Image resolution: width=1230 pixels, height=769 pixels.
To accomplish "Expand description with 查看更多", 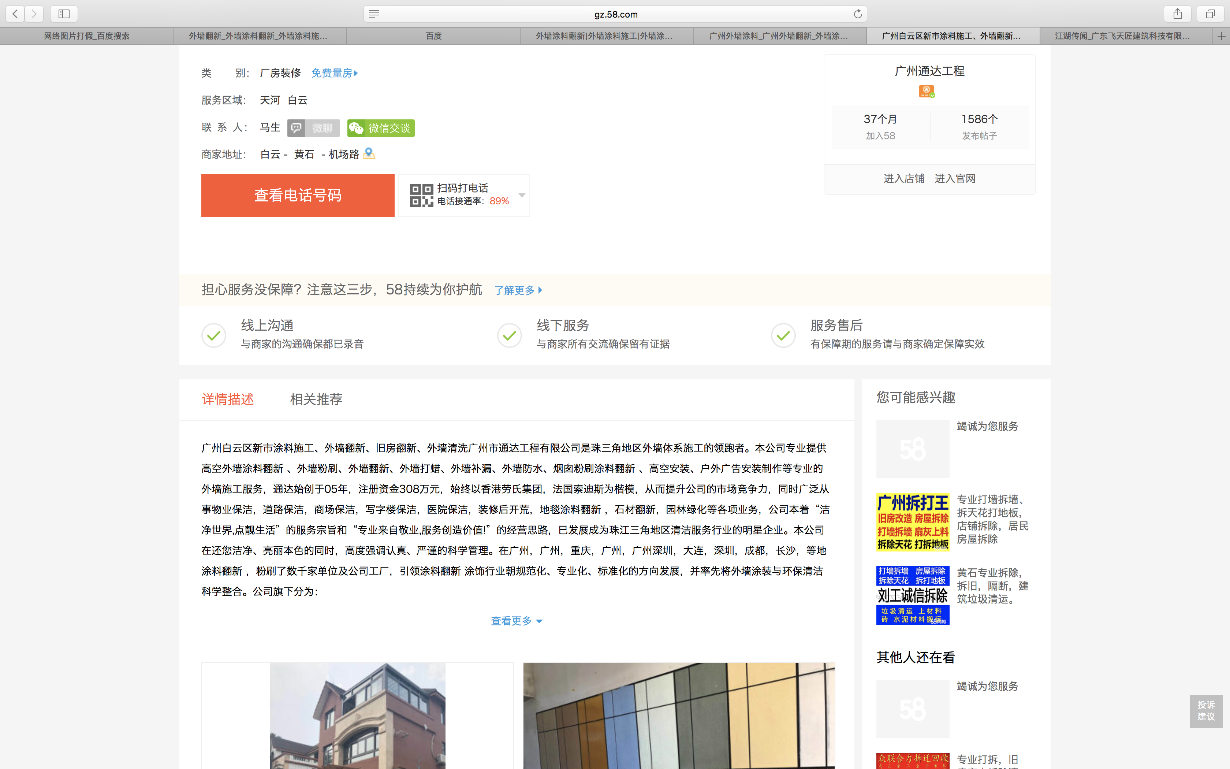I will point(517,621).
